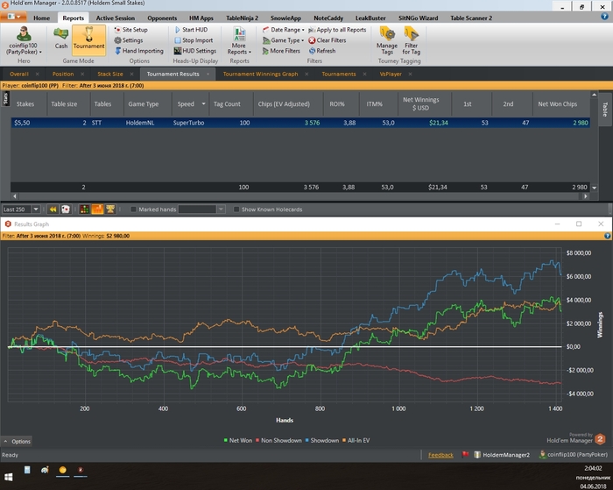Close the Position report tab
The height and width of the screenshot is (490, 613).
click(82, 74)
